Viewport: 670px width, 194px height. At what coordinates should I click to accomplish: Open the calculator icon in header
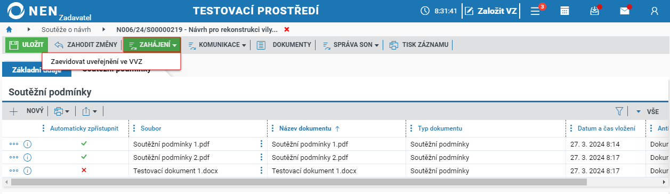point(564,11)
